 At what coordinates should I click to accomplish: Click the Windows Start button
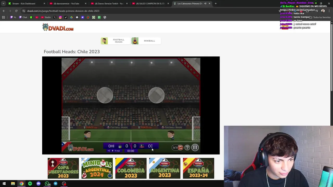point(4,184)
